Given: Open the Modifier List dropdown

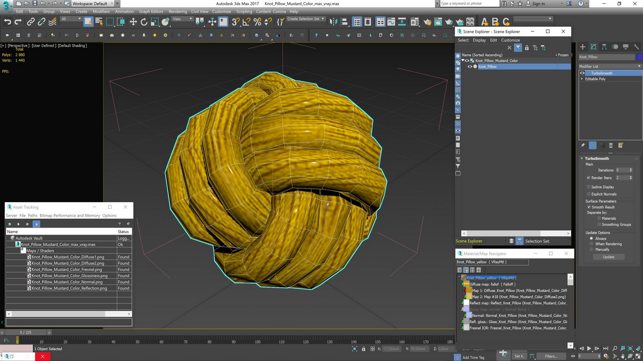Looking at the screenshot, I should point(610,66).
